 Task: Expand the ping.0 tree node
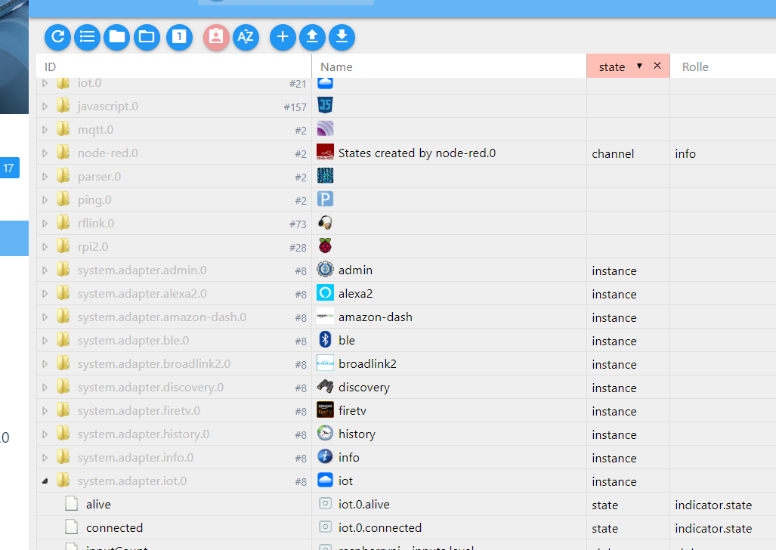coord(45,200)
